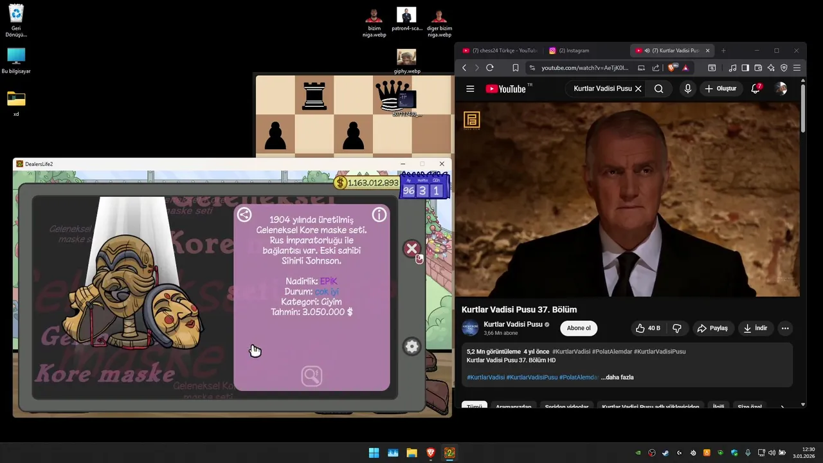This screenshot has height=463, width=823.
Task: Click the Paylaş share button
Action: (712, 328)
